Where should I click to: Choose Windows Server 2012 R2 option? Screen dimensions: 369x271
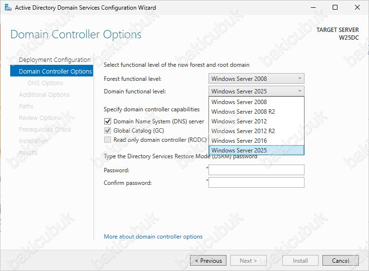click(257, 131)
